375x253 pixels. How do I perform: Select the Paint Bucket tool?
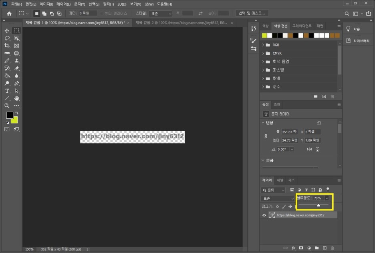7,76
